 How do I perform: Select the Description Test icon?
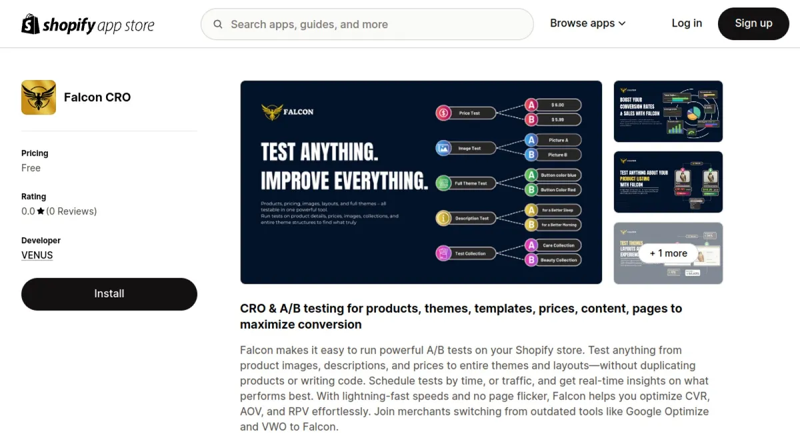[443, 218]
